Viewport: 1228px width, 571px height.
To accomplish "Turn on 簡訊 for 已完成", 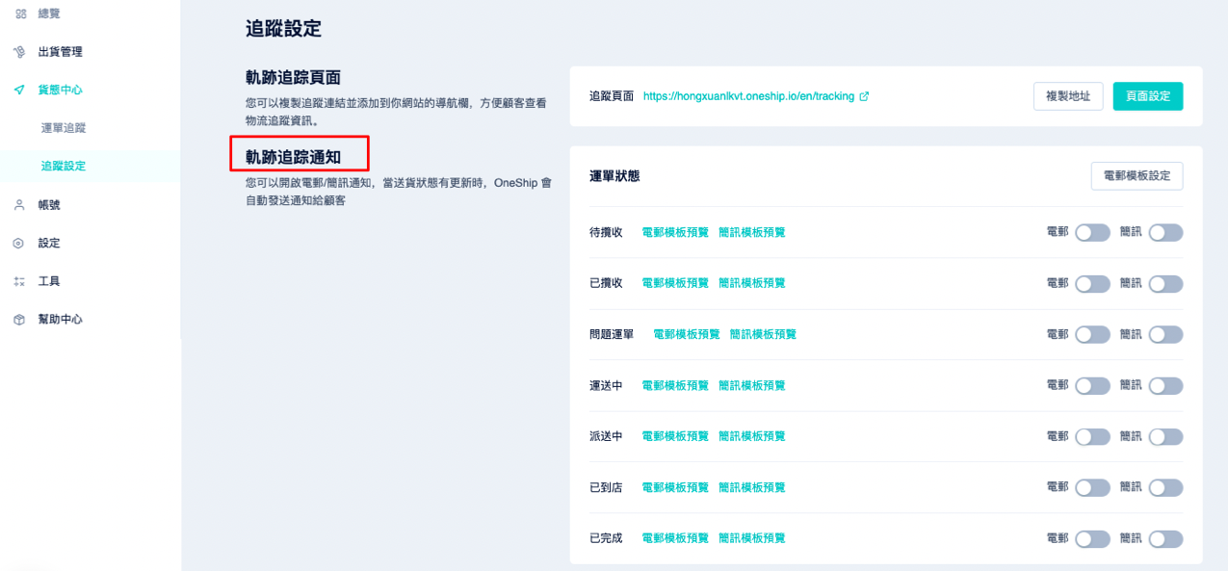I will pyautogui.click(x=1165, y=539).
